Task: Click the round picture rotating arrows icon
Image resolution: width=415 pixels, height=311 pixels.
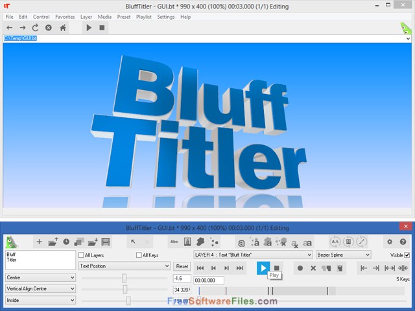Action: tap(349, 242)
